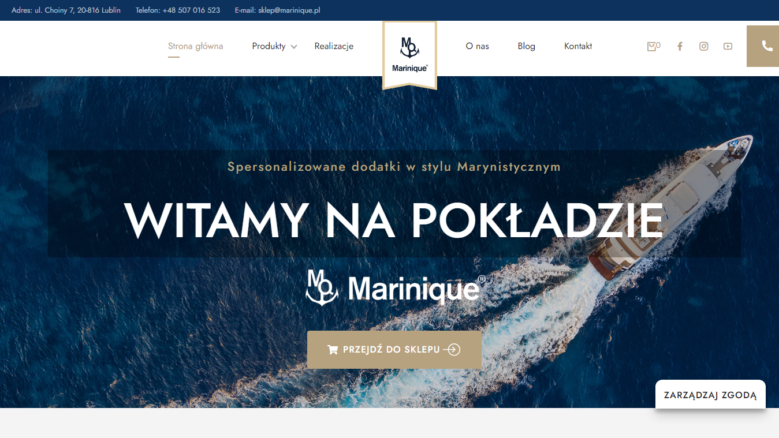Open the Blog page
779x438 pixels.
[x=526, y=46]
